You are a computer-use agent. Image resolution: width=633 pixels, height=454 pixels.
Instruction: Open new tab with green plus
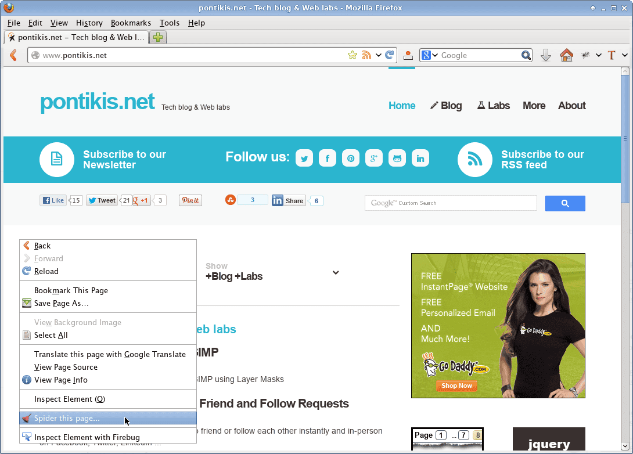coord(158,37)
